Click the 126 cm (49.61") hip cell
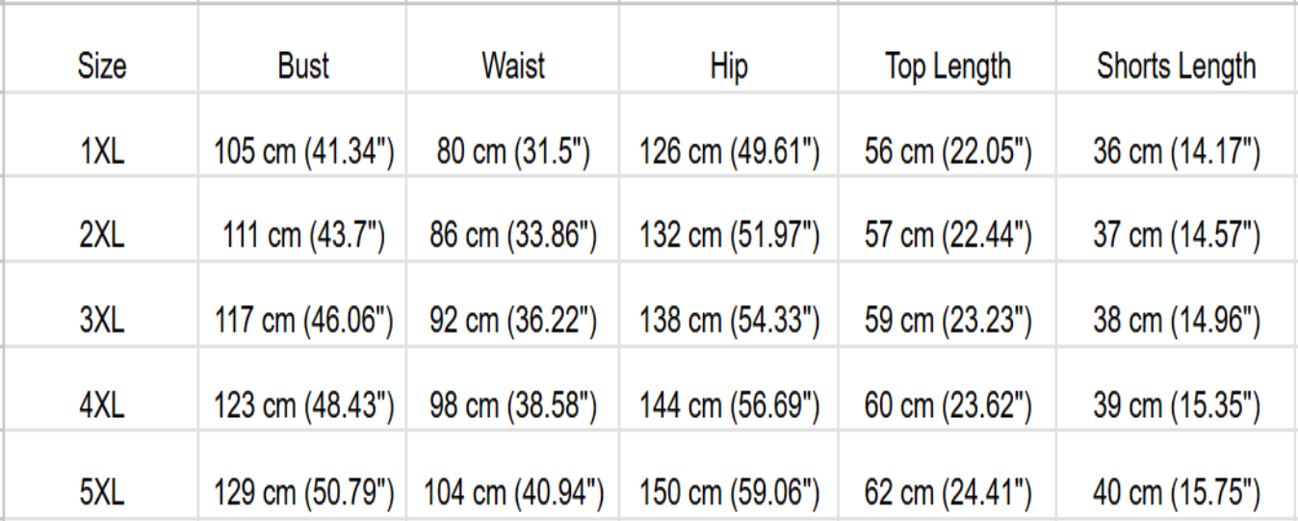Image resolution: width=1298 pixels, height=521 pixels. (x=729, y=152)
